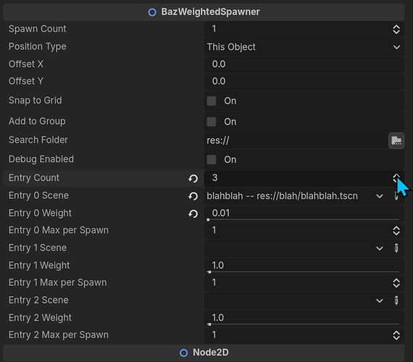Tick the Add to Group checkbox

(212, 122)
